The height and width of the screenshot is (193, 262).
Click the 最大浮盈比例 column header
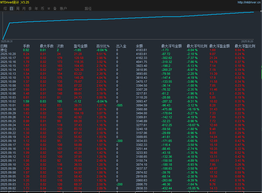pos(245,46)
